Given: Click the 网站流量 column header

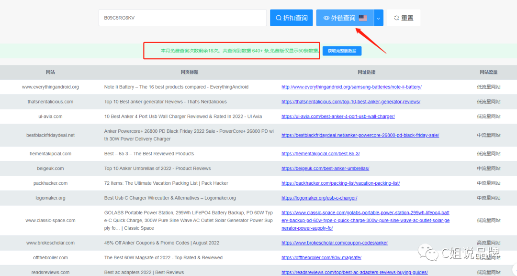Looking at the screenshot, I should coord(489,73).
